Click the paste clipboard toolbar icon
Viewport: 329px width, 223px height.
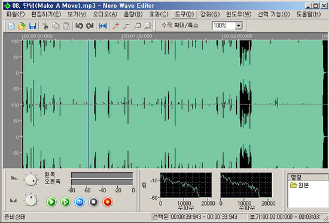66,26
